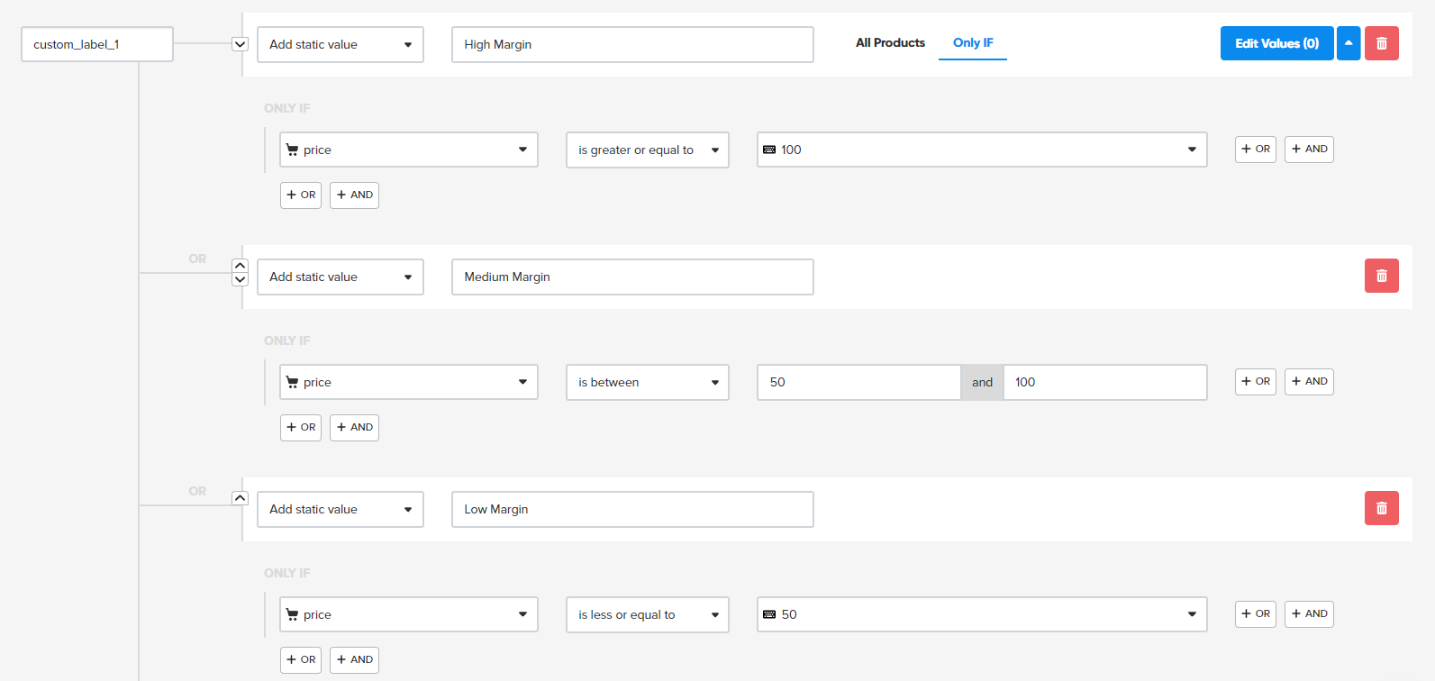
Task: Open the price field dropdown for High Margin
Action: pyautogui.click(x=408, y=150)
